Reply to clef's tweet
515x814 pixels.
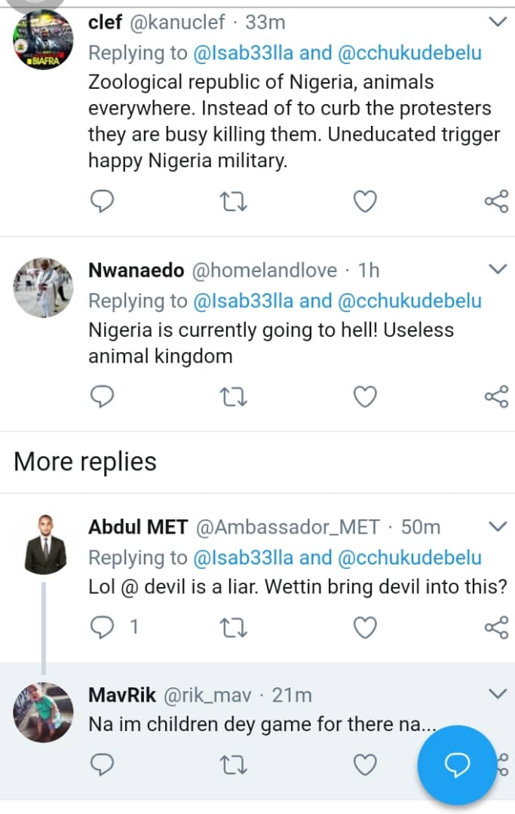(101, 201)
